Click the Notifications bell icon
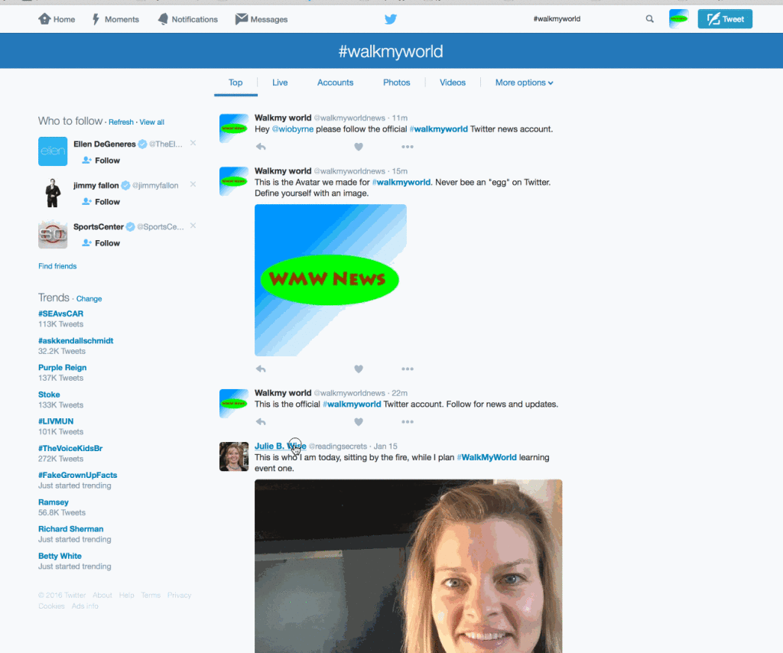This screenshot has height=653, width=783. [163, 19]
